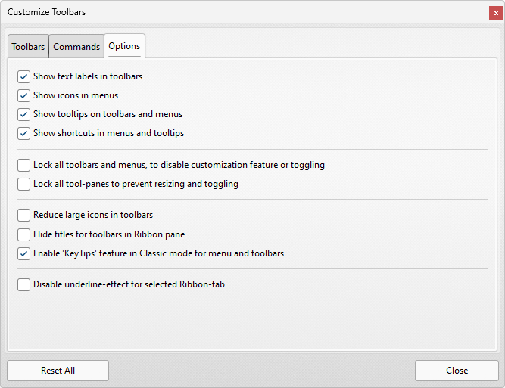505x388 pixels.
Task: Check Disable underline-effect for selected Ribbon-tab
Action: pos(24,285)
